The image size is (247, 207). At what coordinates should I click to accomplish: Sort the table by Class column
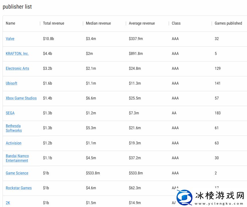tap(176, 23)
